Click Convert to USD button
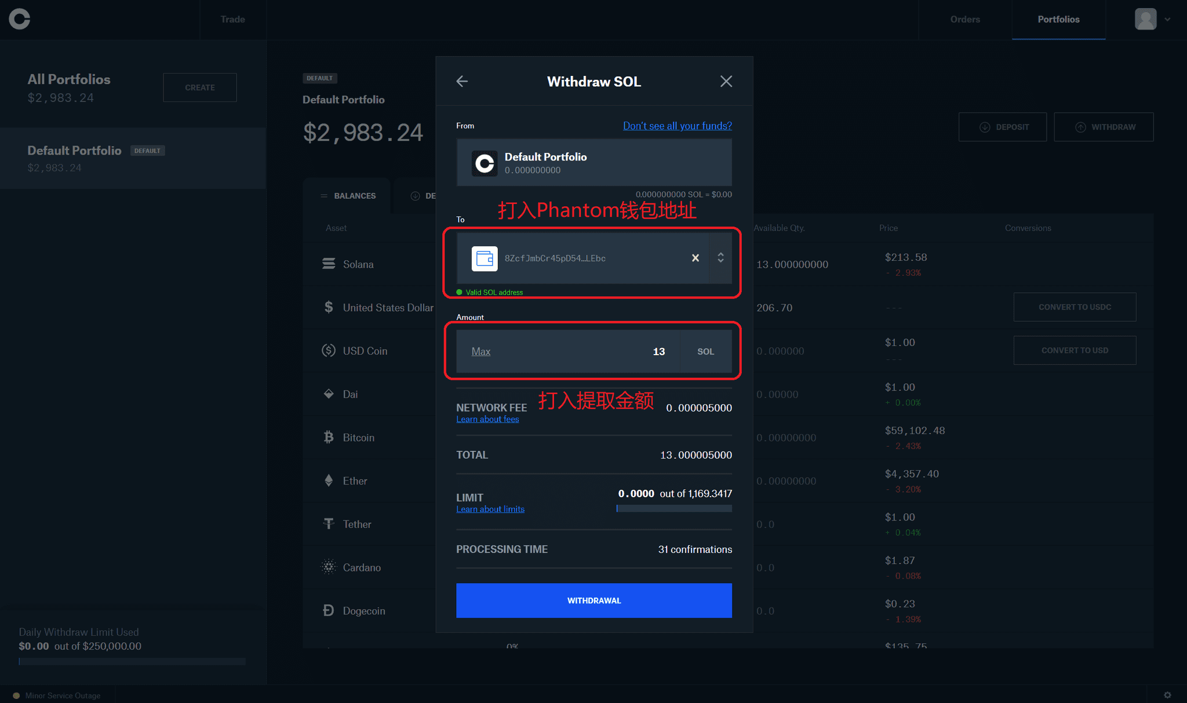This screenshot has width=1187, height=703. pyautogui.click(x=1075, y=350)
